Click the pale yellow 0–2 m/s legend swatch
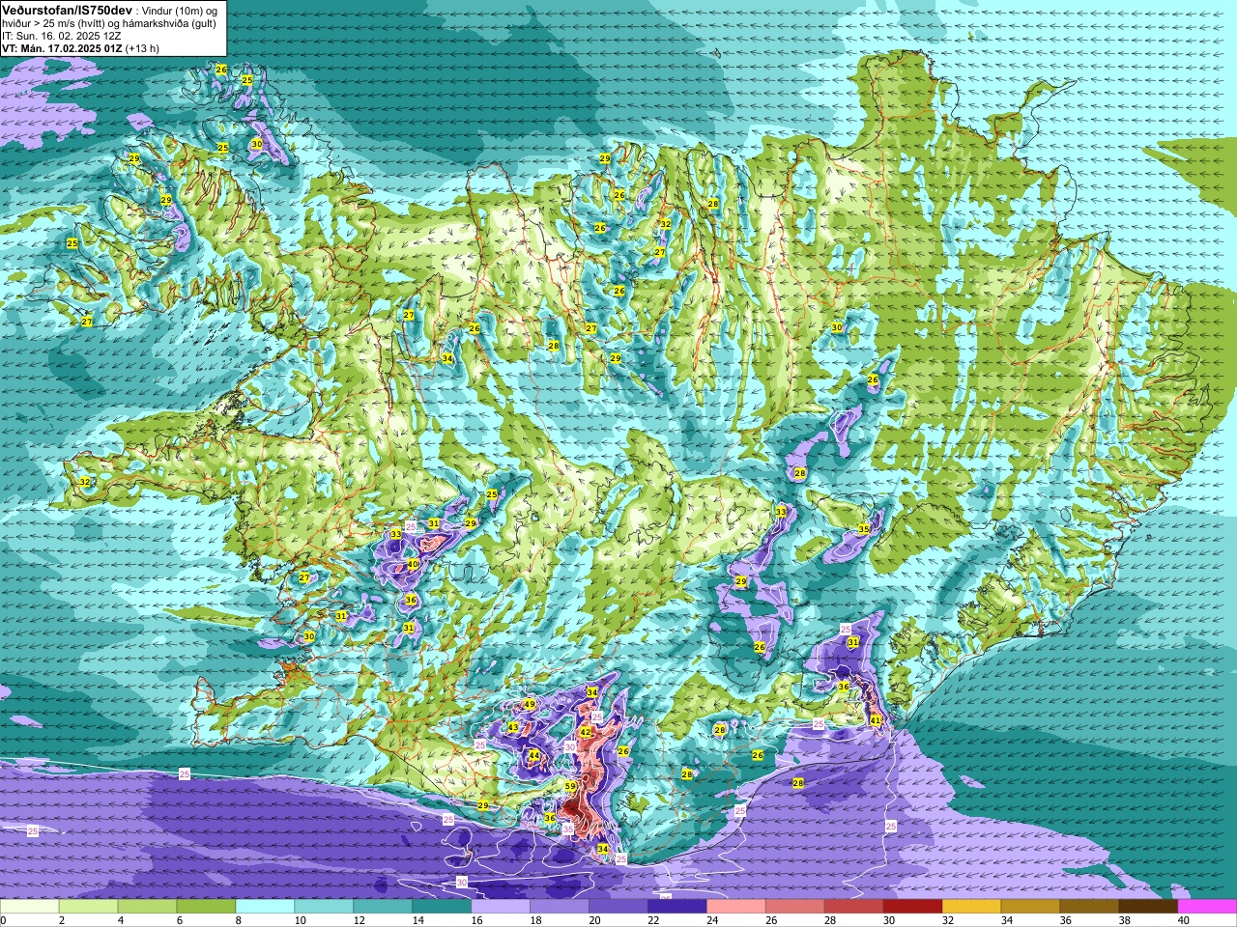This screenshot has height=927, width=1237. point(30,907)
